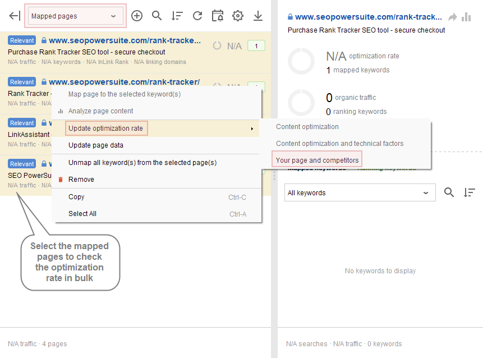Open the rank-track... link in details panel

click(369, 17)
